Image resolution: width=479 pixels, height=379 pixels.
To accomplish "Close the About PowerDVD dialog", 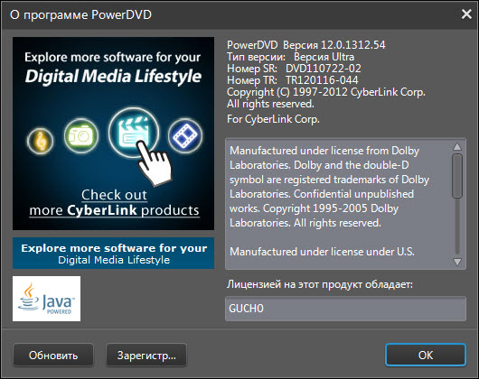I will (466, 14).
